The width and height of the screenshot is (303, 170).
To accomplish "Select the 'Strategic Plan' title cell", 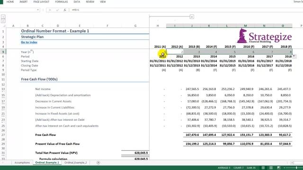I will (32, 37).
